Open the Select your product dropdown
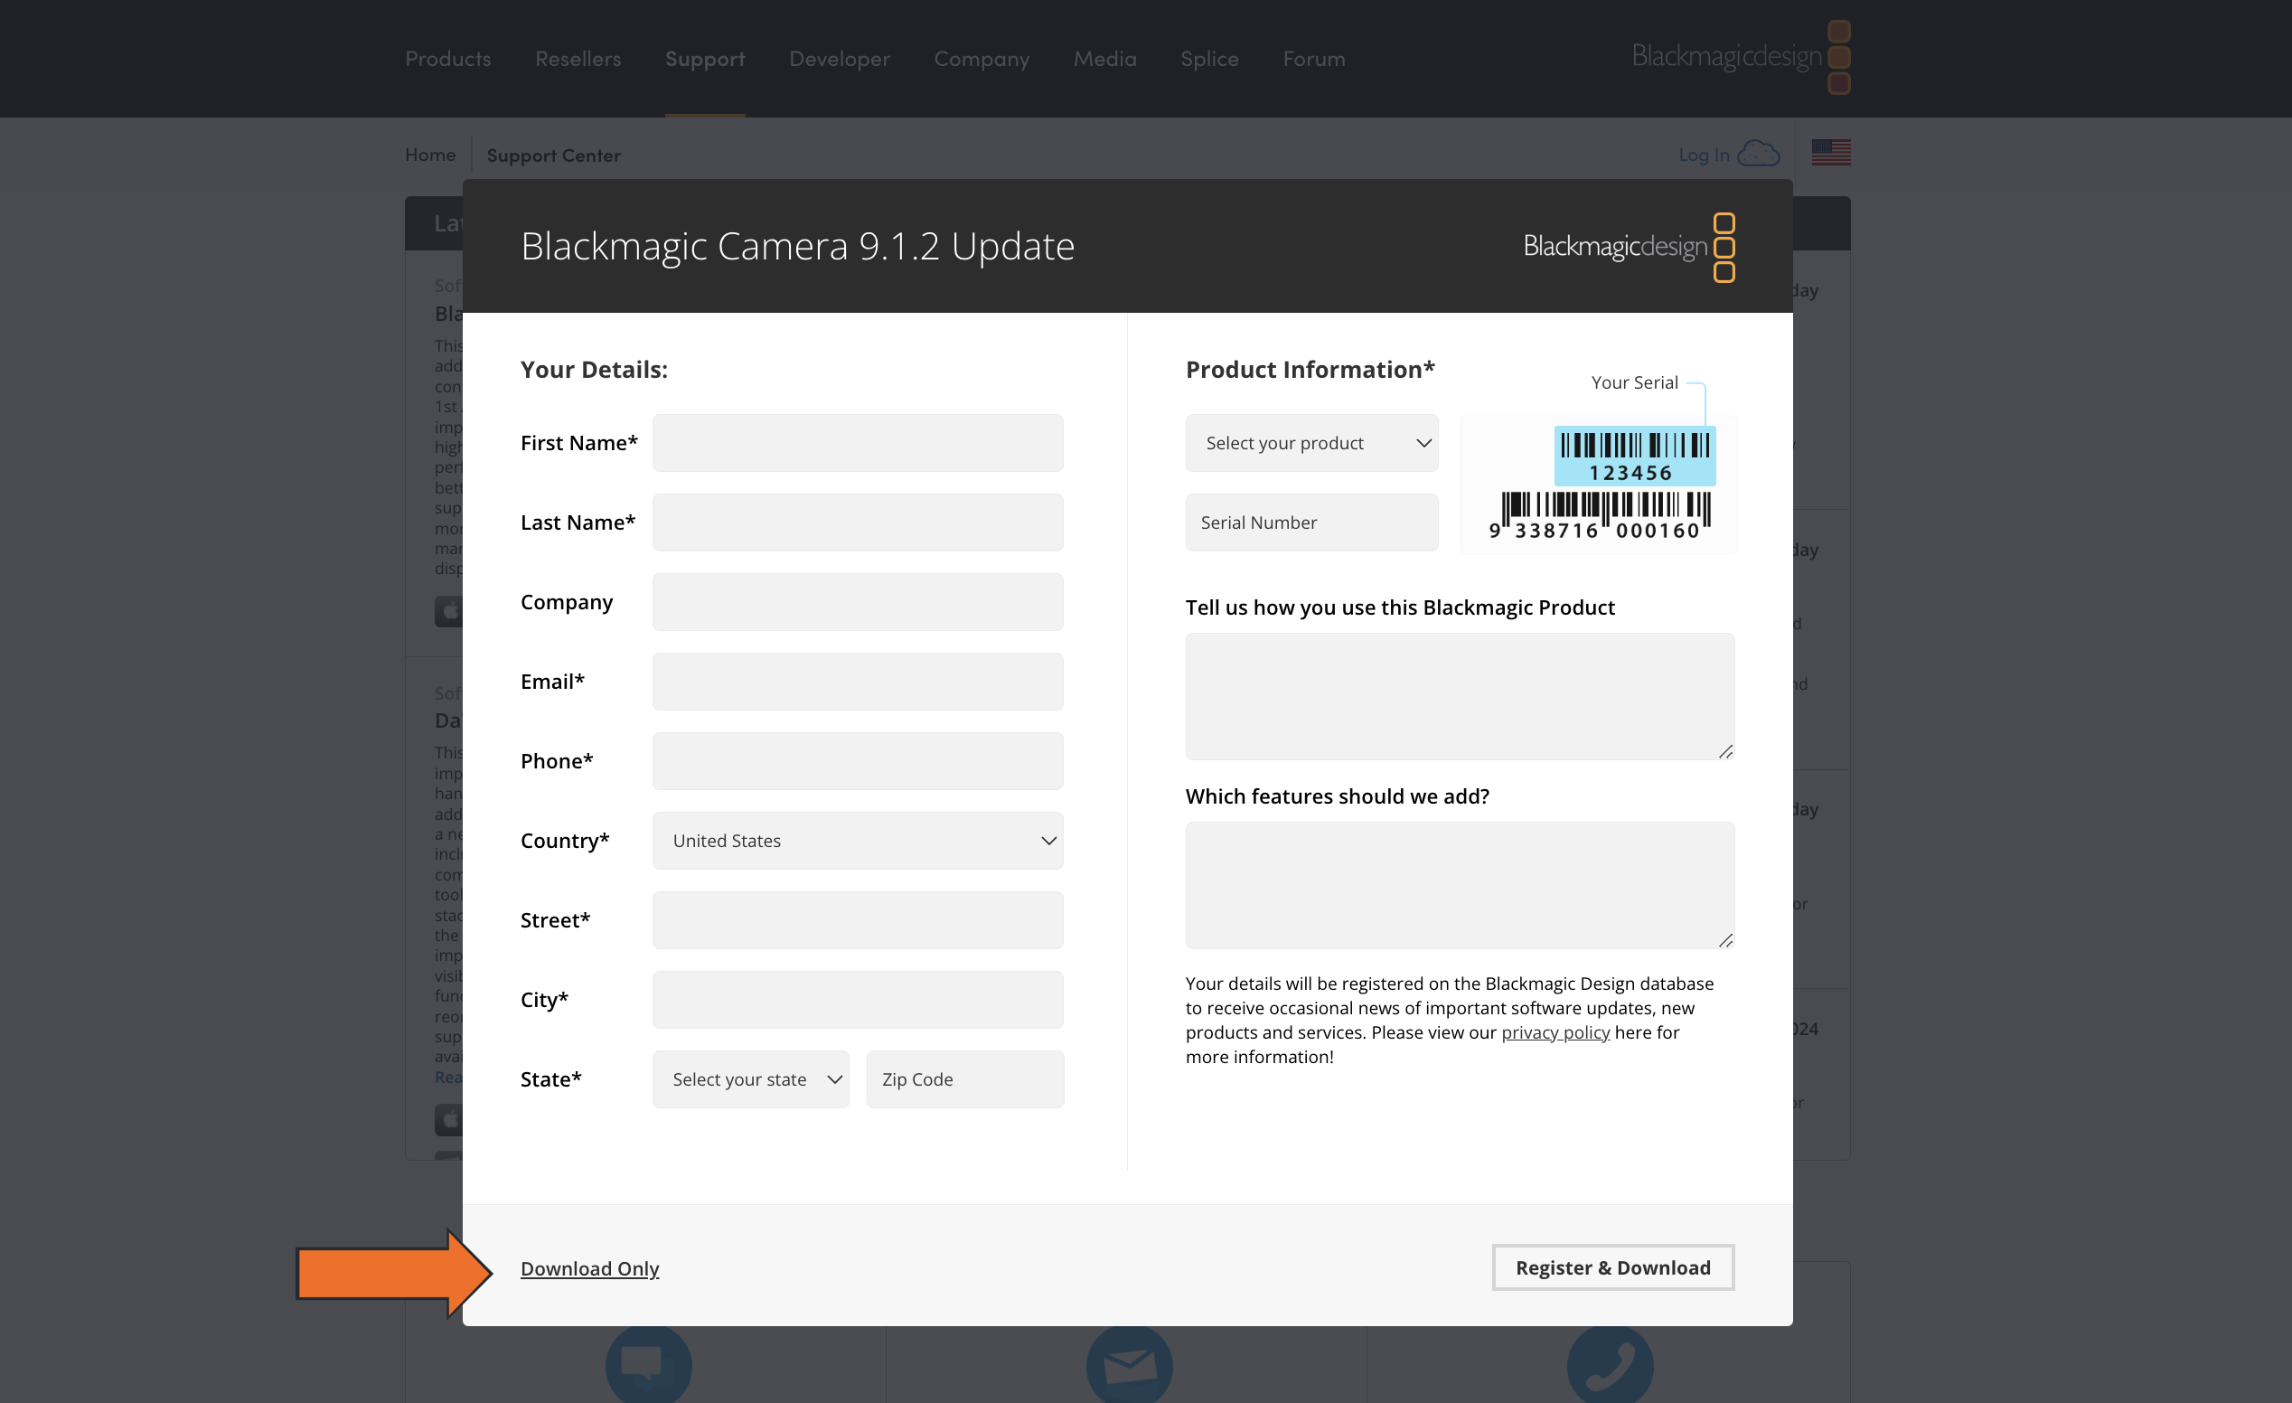Viewport: 2292px width, 1403px height. (1311, 442)
